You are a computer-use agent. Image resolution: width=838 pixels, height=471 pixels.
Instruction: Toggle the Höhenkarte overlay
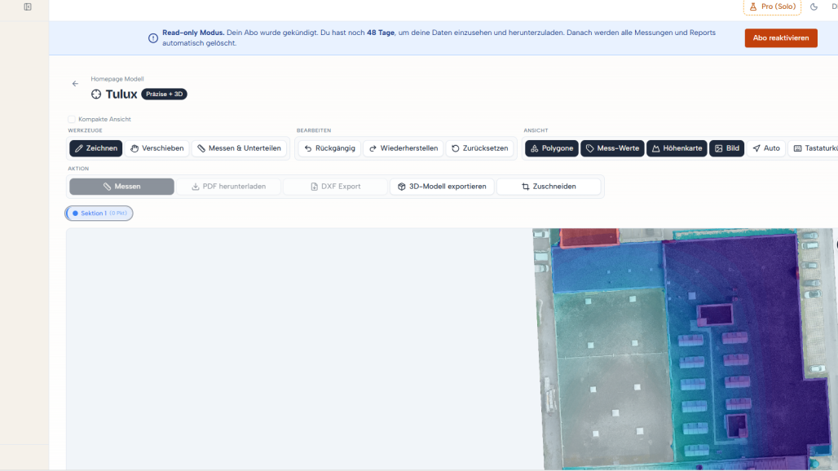[677, 148]
